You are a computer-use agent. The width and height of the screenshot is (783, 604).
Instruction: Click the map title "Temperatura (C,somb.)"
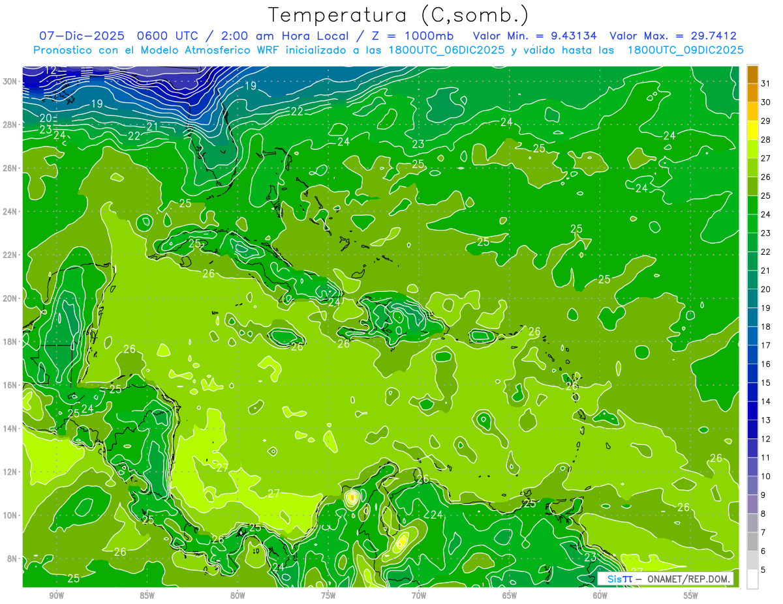tap(399, 14)
